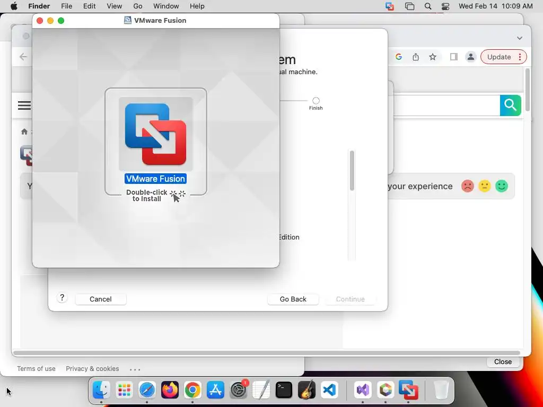Open the Help menu
The width and height of the screenshot is (543, 407).
coord(197,6)
